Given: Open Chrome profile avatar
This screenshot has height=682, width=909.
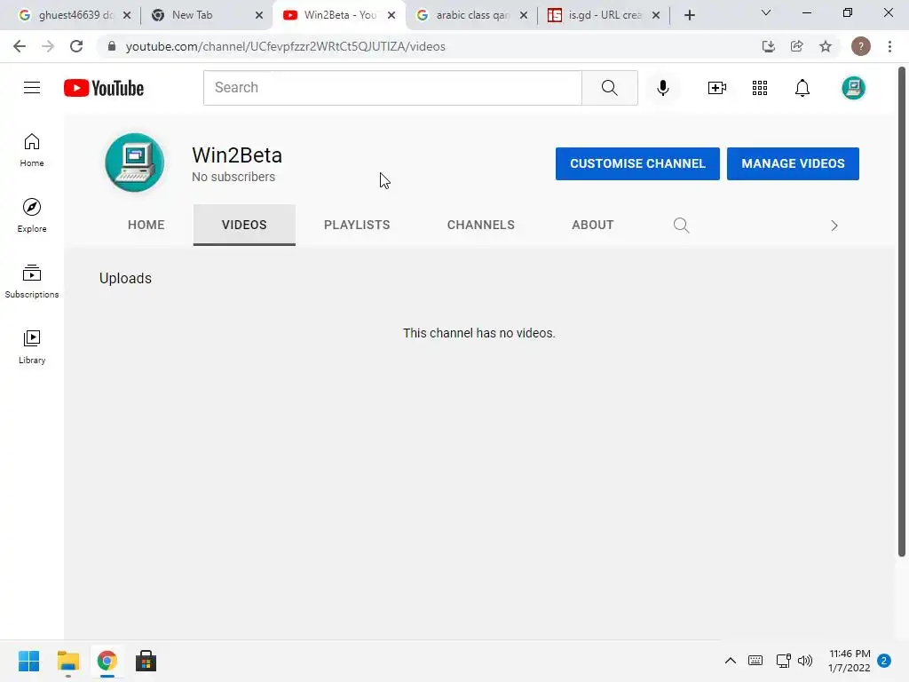Looking at the screenshot, I should click(860, 46).
